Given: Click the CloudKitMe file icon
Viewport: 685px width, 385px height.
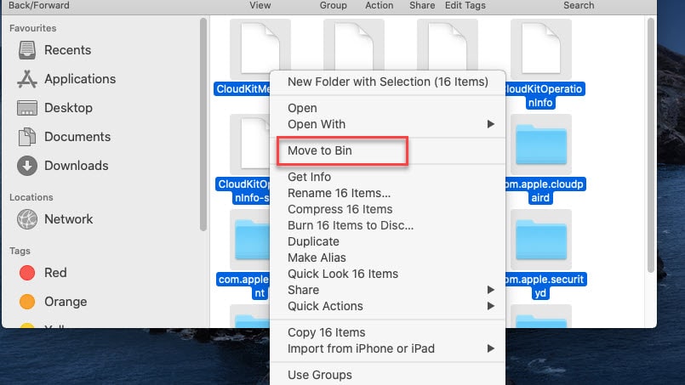Looking at the screenshot, I should (x=260, y=44).
